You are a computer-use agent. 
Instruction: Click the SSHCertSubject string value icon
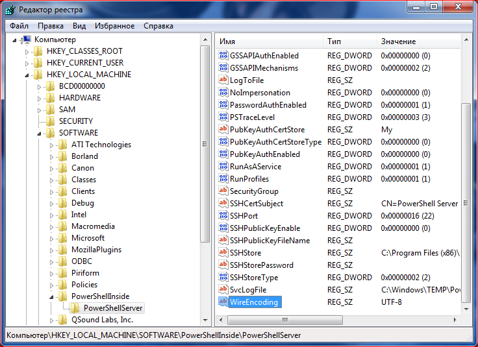coord(223,204)
